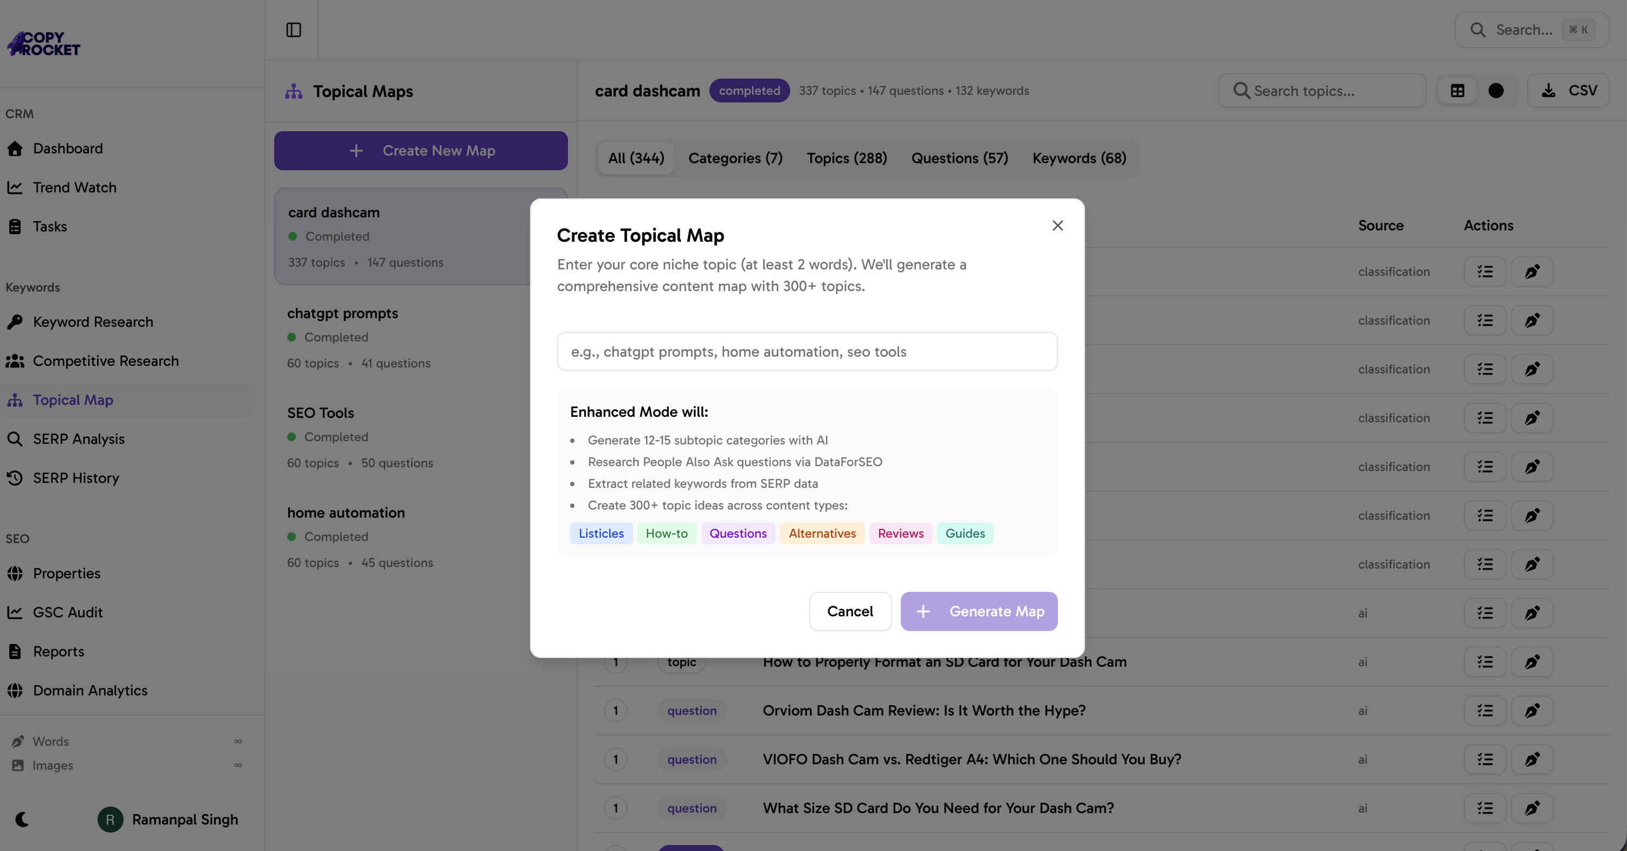Open Domain Analytics
Image resolution: width=1627 pixels, height=851 pixels.
(91, 691)
